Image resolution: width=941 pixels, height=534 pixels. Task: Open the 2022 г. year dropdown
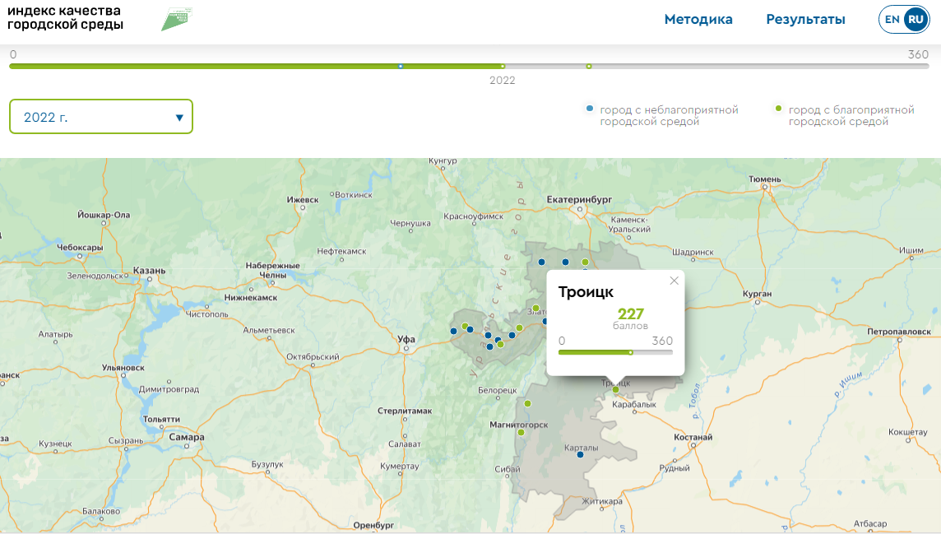(100, 117)
